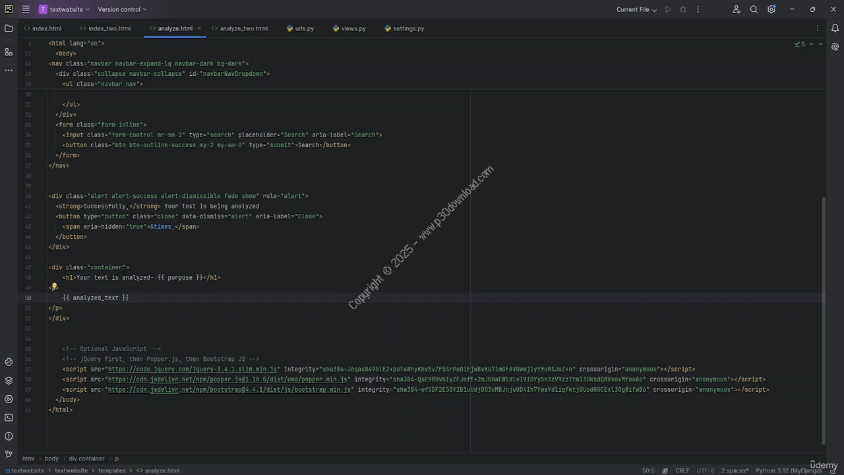Click the lightbulb quick-fix icon
The height and width of the screenshot is (475, 844).
54,287
